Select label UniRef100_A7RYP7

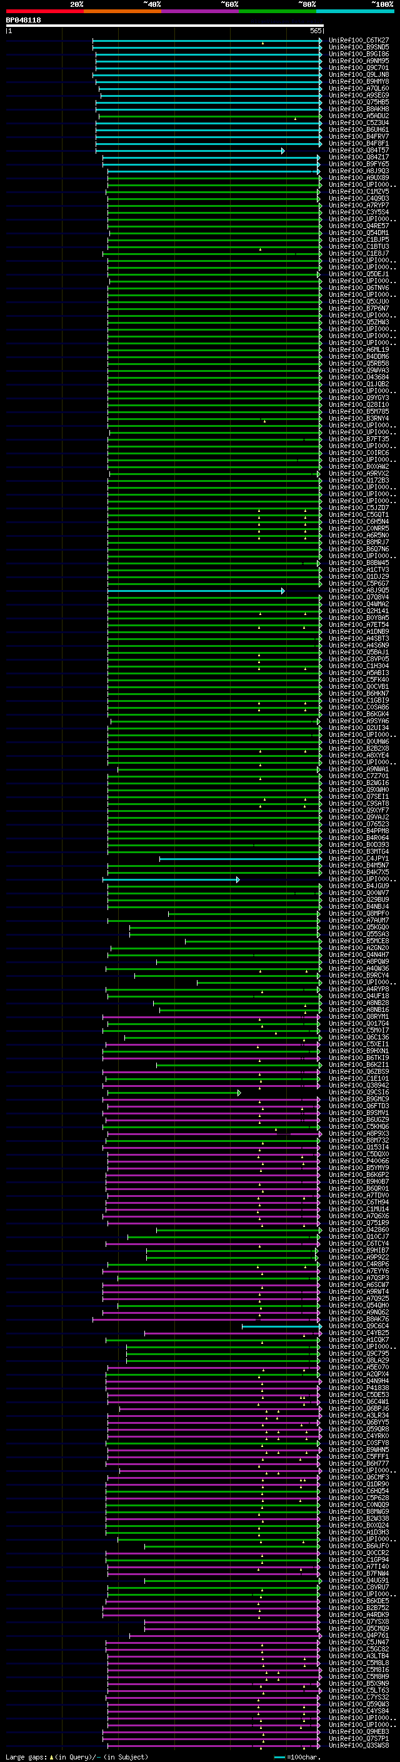tap(358, 205)
